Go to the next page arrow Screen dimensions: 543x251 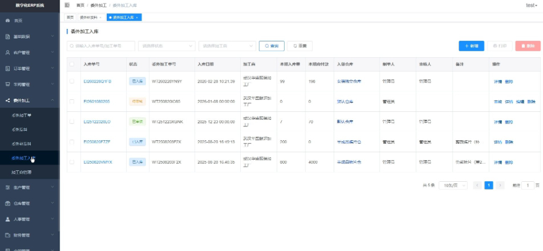(500, 185)
